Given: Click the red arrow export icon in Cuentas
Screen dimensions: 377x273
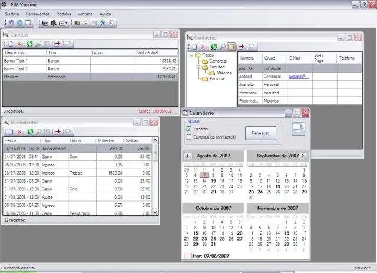Looking at the screenshot, I should pyautogui.click(x=57, y=44).
